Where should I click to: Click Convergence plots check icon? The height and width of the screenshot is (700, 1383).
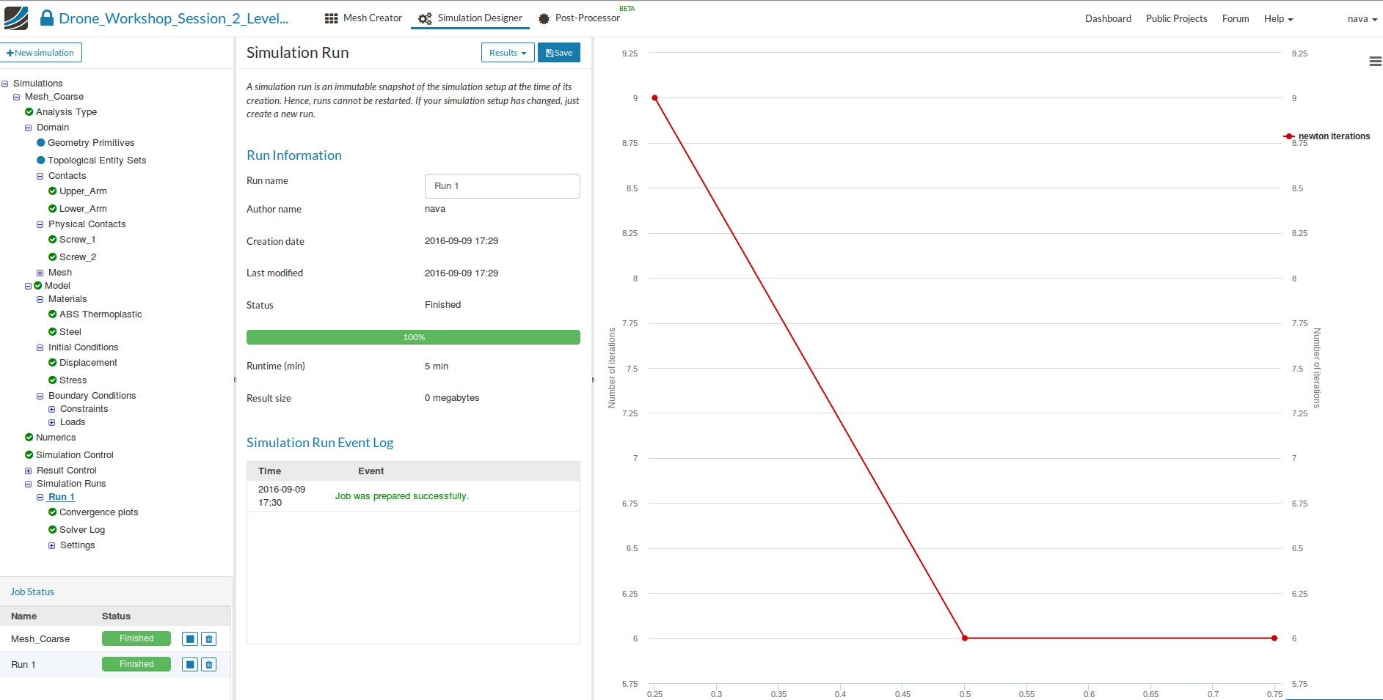(x=53, y=512)
